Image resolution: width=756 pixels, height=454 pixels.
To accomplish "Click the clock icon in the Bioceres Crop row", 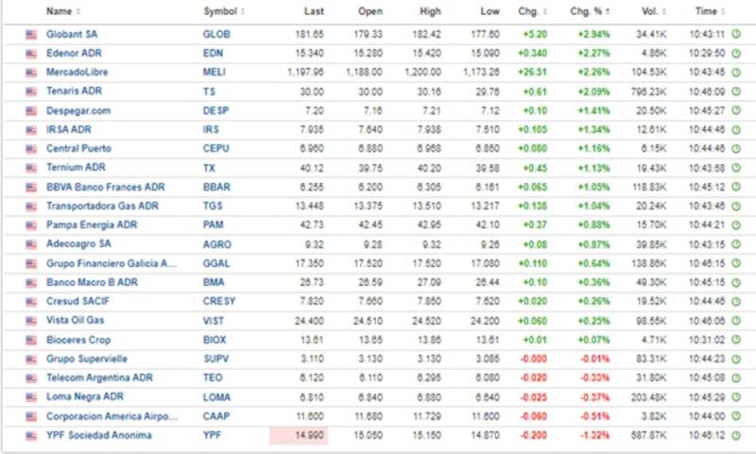I will tap(736, 340).
